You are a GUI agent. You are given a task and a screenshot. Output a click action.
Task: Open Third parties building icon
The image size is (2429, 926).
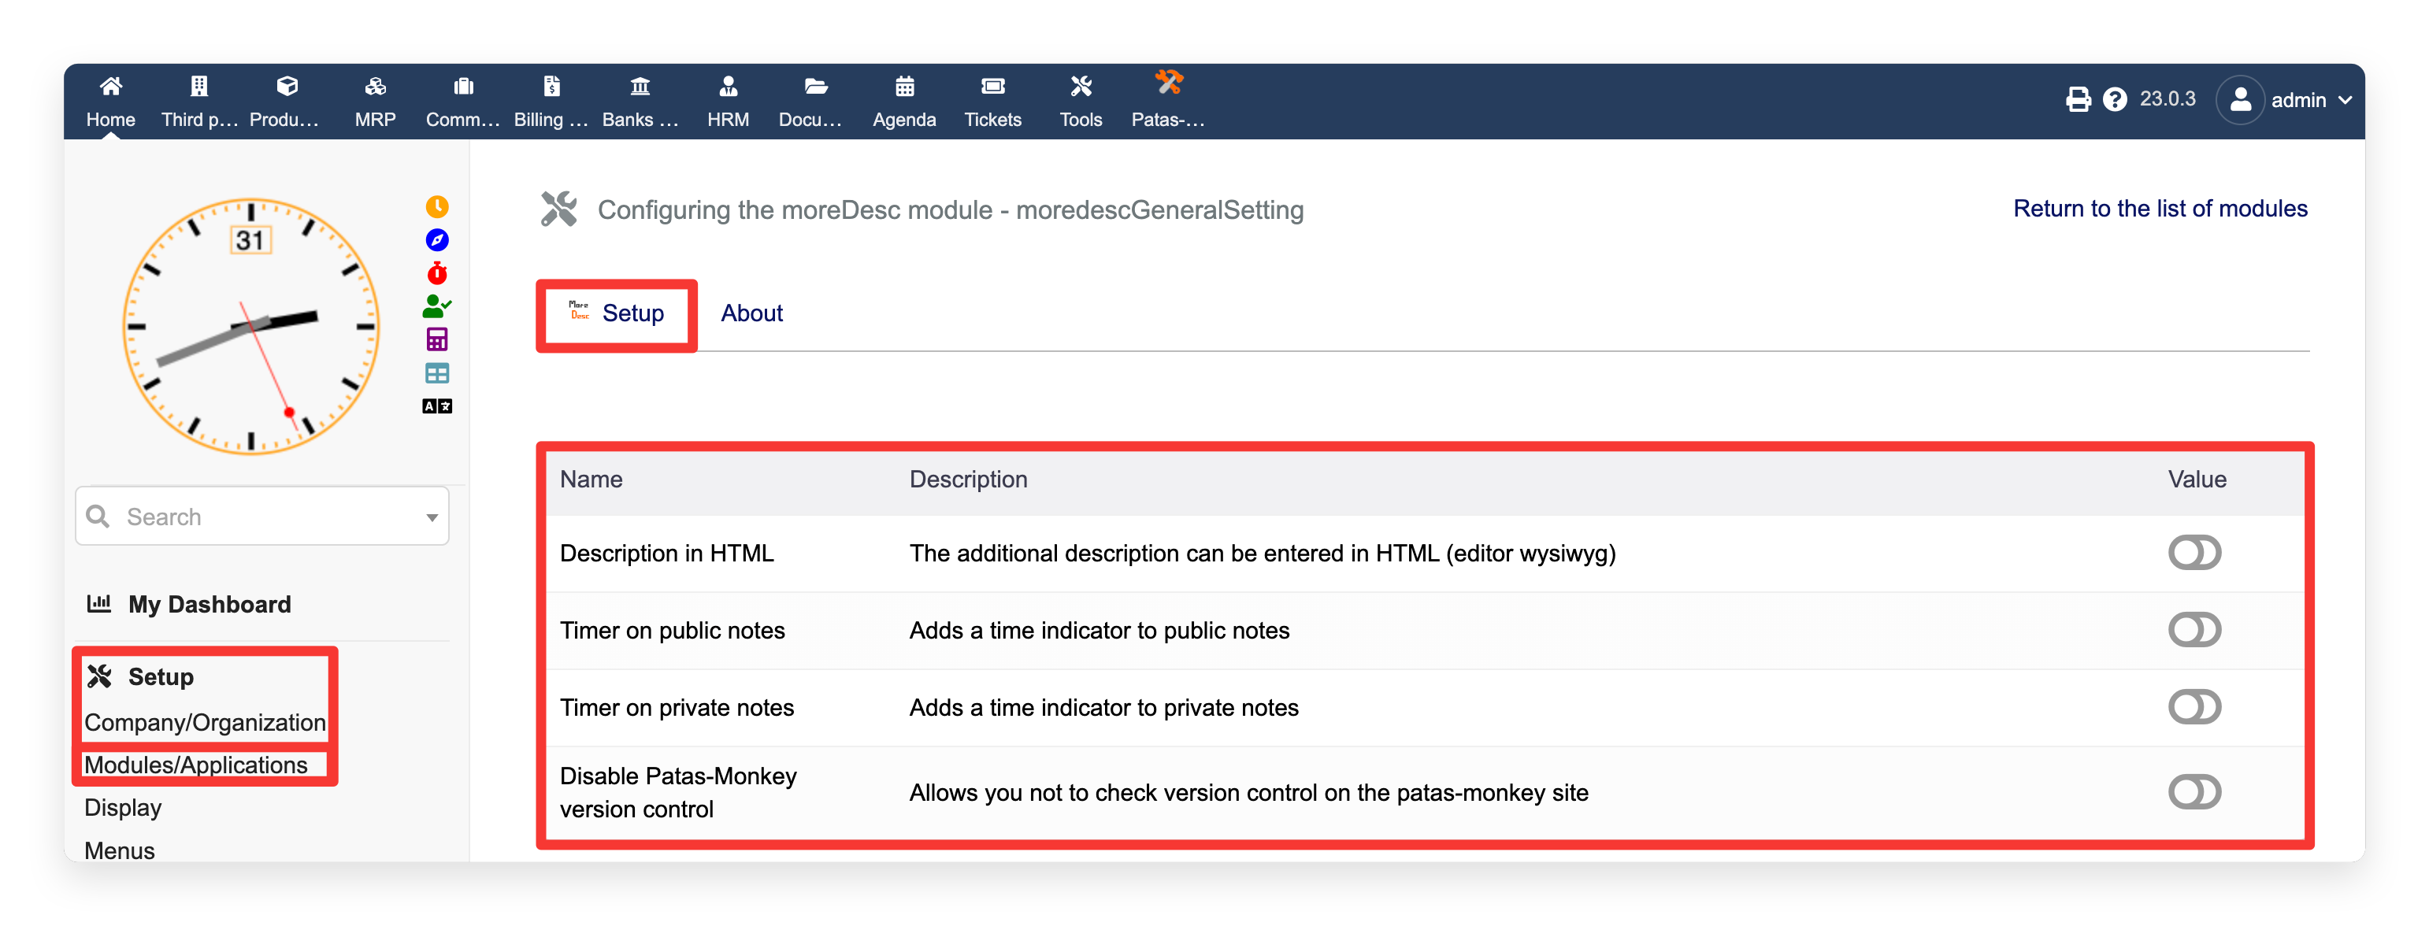tap(199, 87)
